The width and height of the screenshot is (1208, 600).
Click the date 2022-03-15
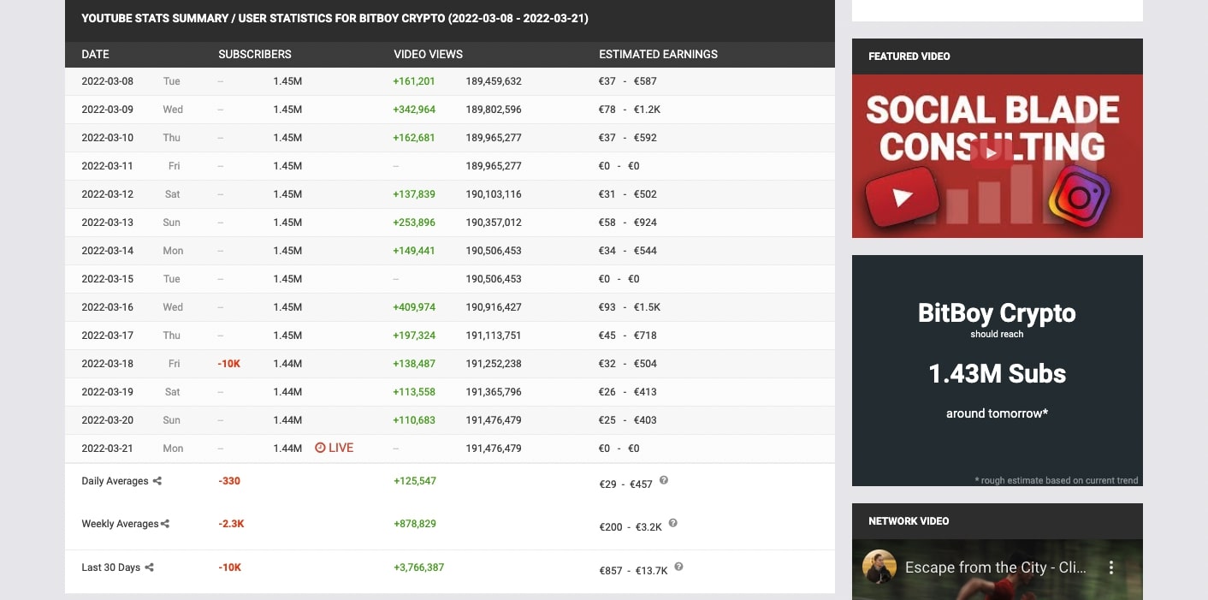(108, 279)
